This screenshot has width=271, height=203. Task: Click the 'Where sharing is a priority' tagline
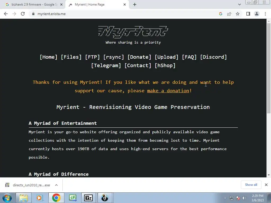[133, 43]
